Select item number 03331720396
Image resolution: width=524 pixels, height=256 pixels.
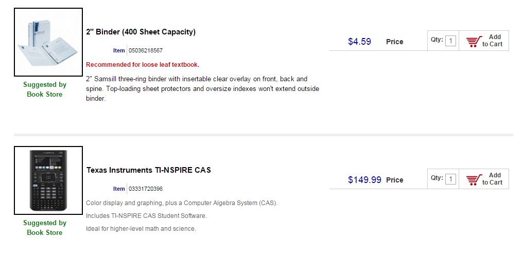point(146,189)
